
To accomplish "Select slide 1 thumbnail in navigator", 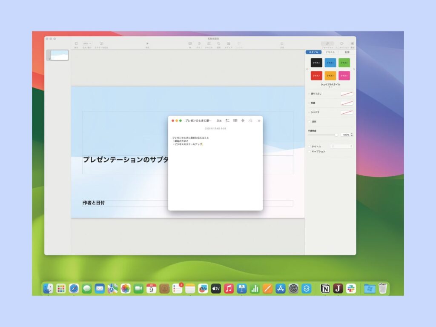I will (x=59, y=55).
